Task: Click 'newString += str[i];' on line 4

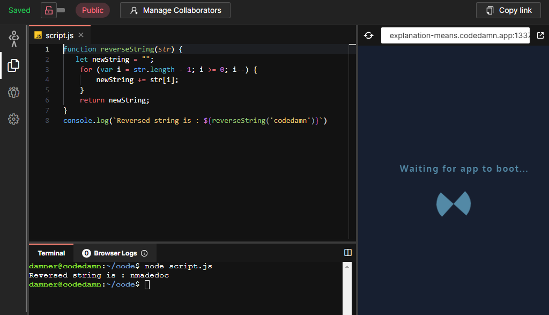Action: (x=137, y=80)
